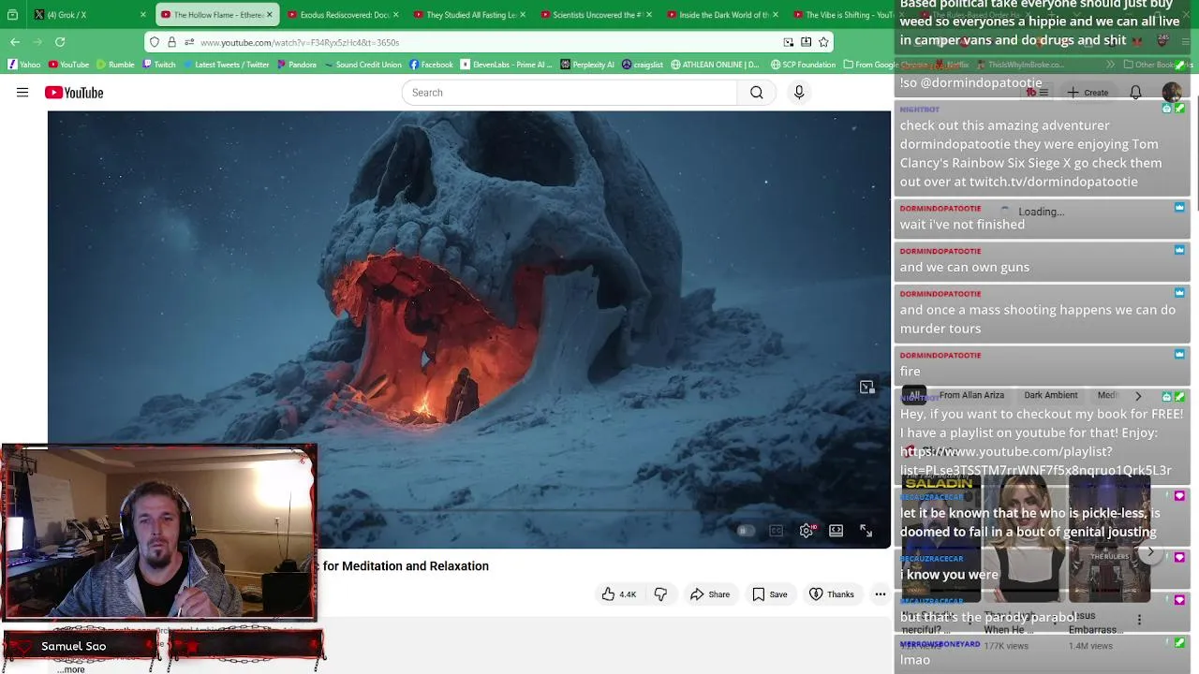The height and width of the screenshot is (674, 1199).
Task: Like the video with 4.4K thumbs up
Action: (618, 594)
